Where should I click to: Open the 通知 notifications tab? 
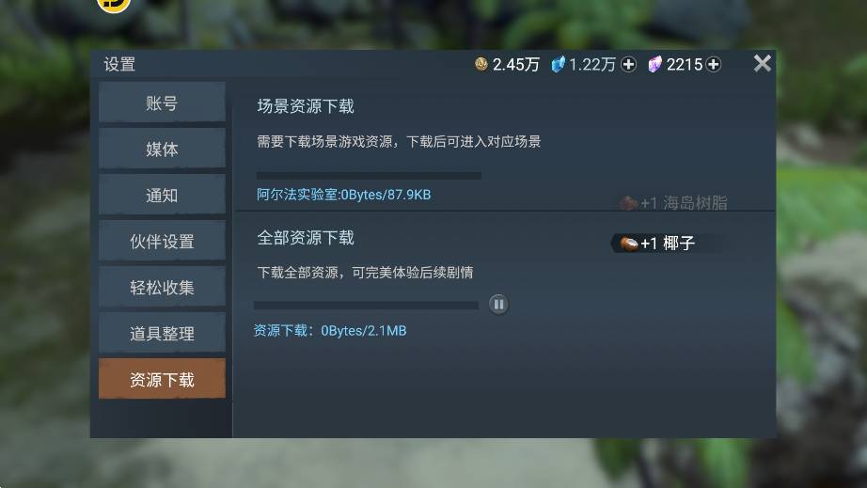(162, 195)
